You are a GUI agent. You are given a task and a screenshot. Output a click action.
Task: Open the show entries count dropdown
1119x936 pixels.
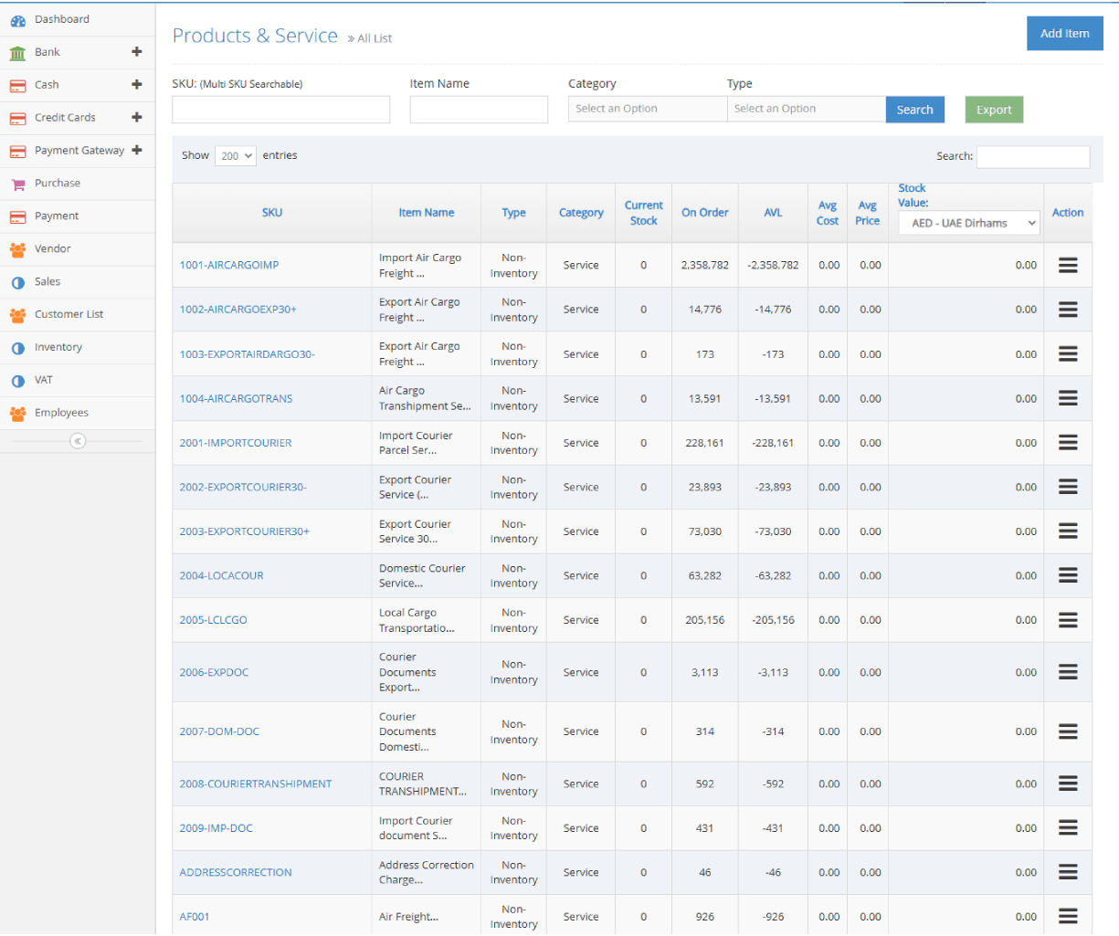click(236, 156)
